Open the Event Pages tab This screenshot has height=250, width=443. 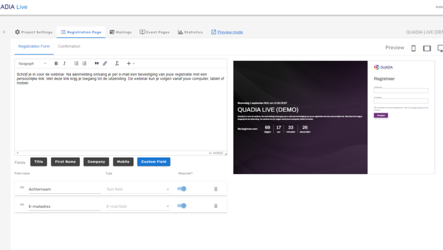click(155, 32)
